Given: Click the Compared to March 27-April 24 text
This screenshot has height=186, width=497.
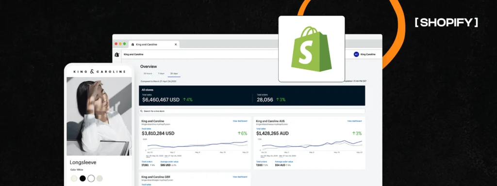Looking at the screenshot, I should click(159, 81).
